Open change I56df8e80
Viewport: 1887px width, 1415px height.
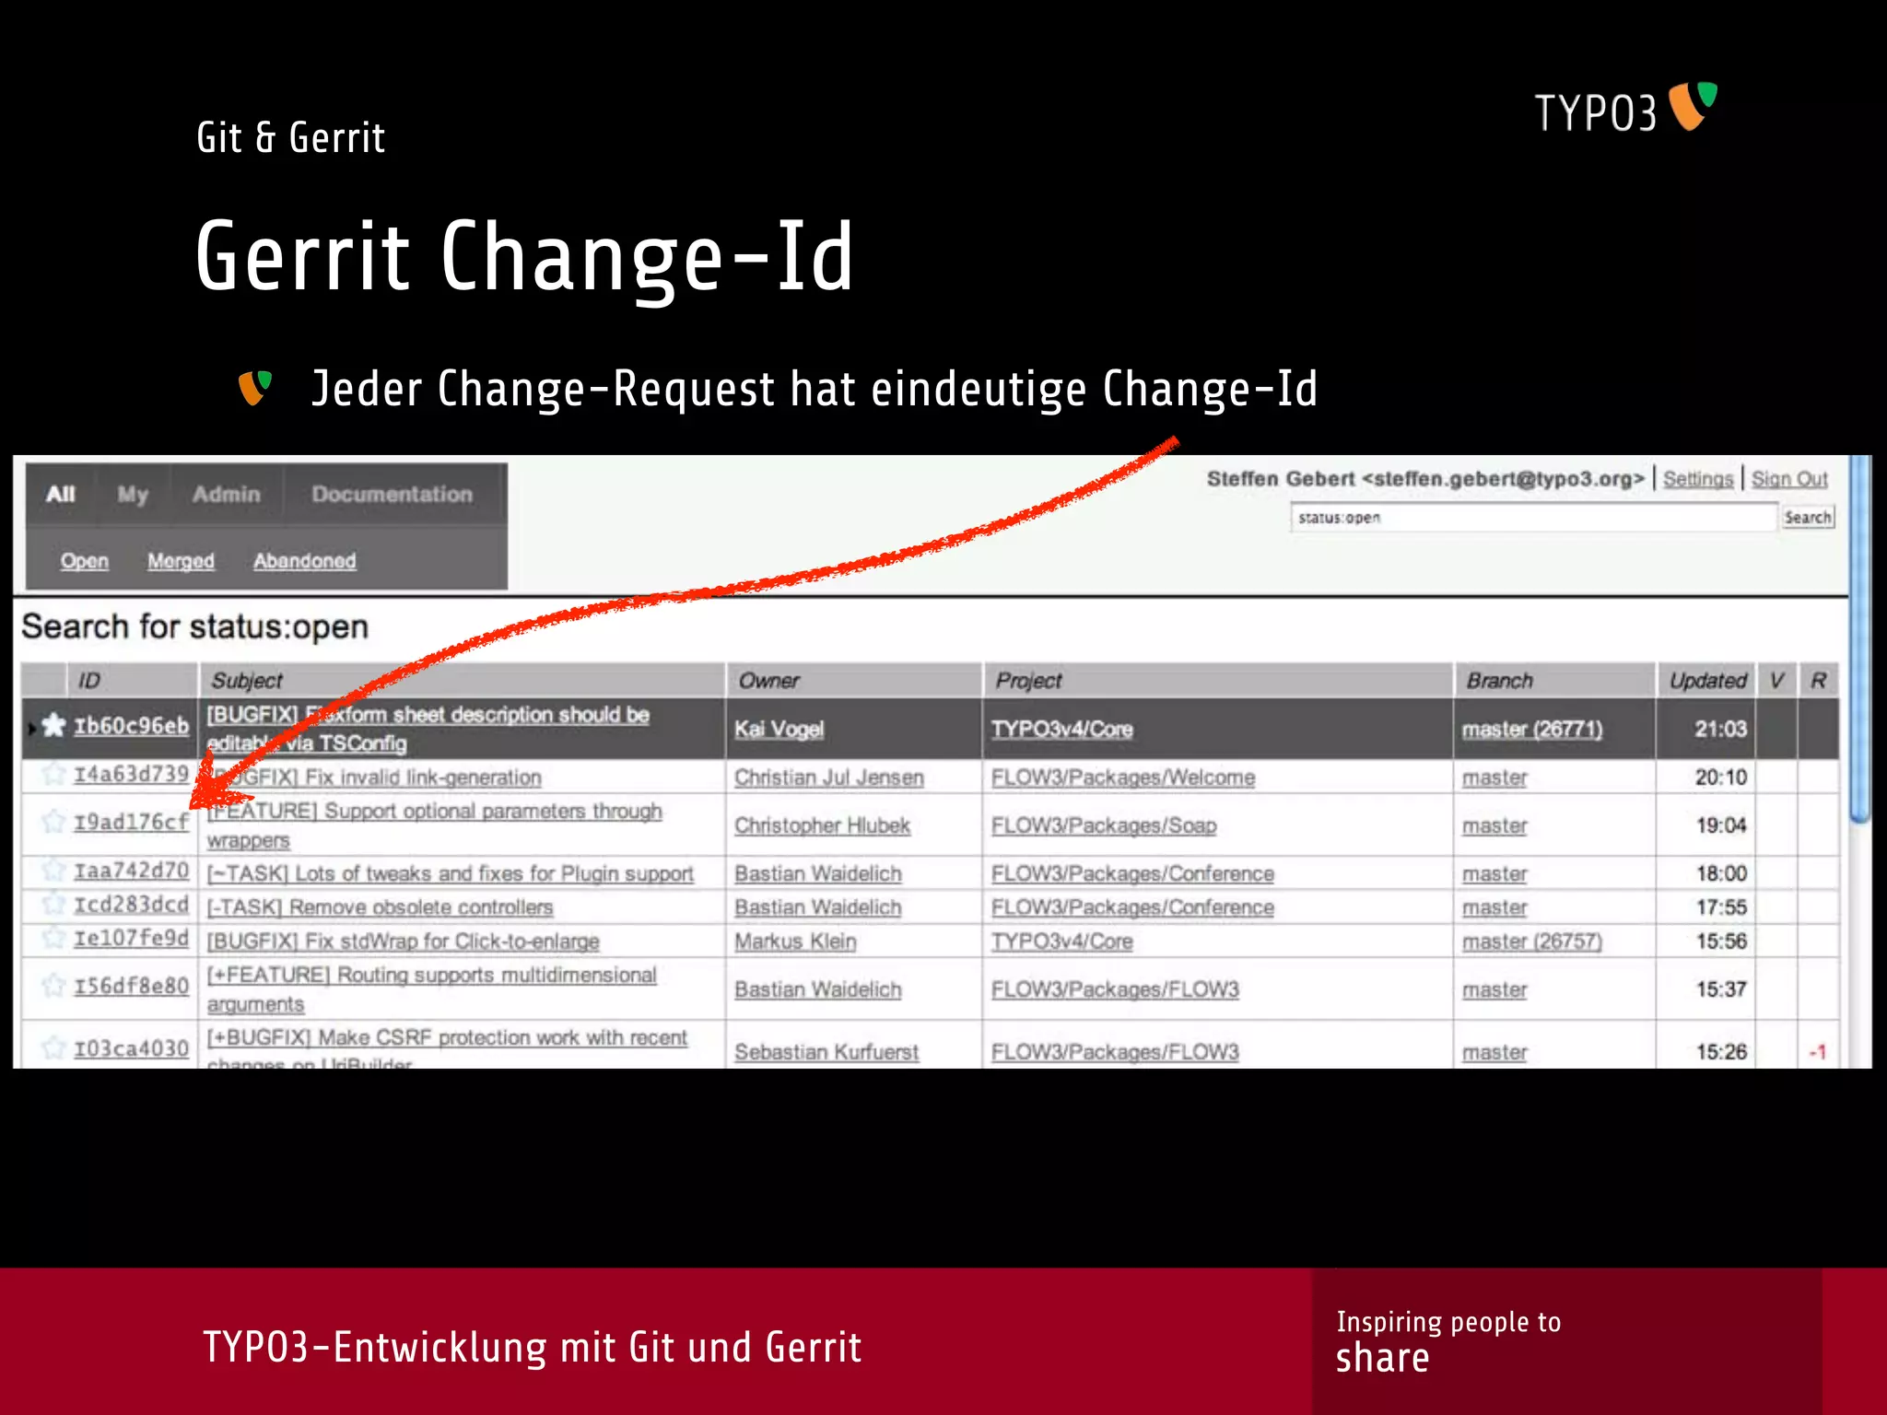pyautogui.click(x=132, y=986)
